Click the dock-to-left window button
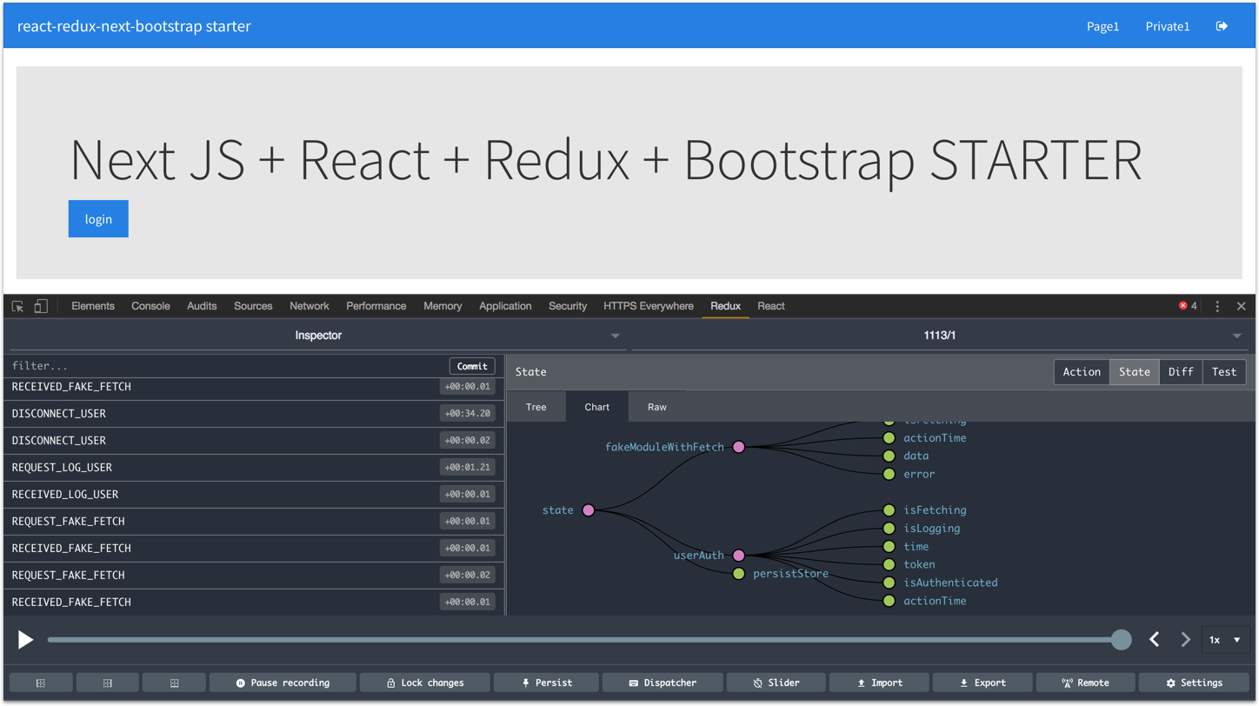The width and height of the screenshot is (1259, 706). [x=41, y=683]
